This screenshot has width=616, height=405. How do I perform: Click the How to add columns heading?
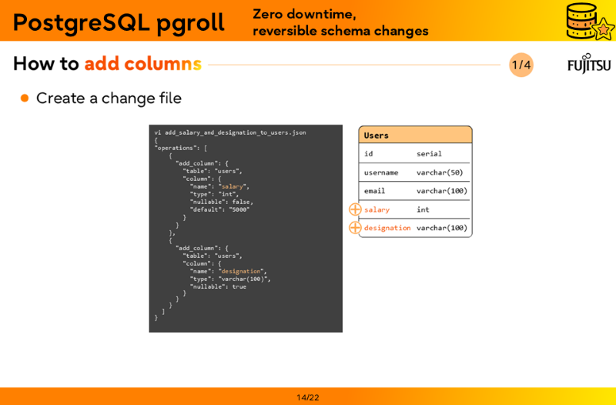click(107, 64)
